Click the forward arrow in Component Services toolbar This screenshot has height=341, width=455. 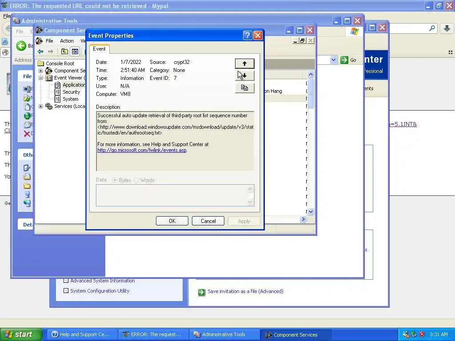tap(51, 52)
